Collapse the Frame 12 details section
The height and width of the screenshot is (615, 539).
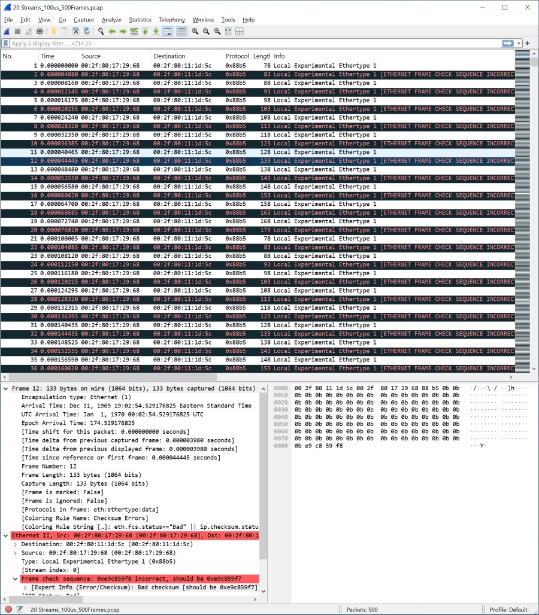6,389
